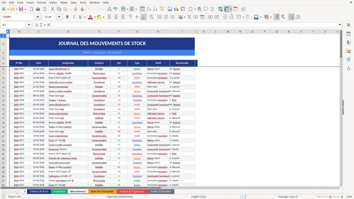Switch to the Inventaire sheet tab
Image resolution: width=354 pixels, height=199 pixels.
pos(59,191)
